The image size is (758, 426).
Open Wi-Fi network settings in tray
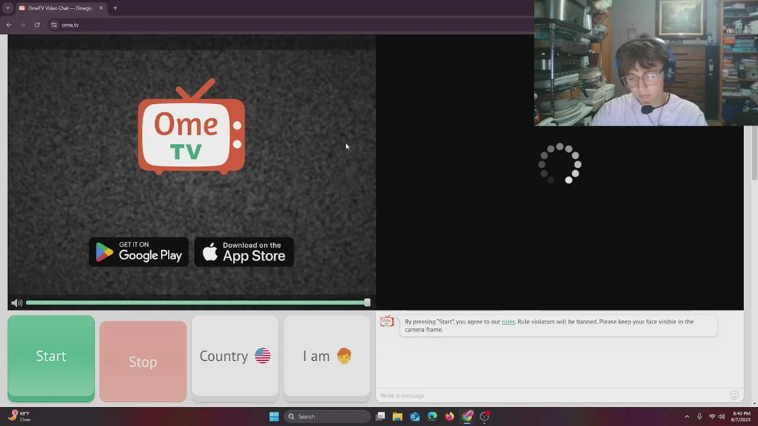712,417
